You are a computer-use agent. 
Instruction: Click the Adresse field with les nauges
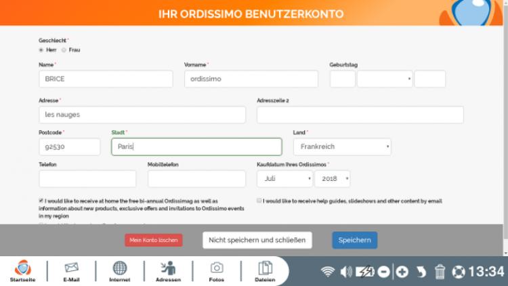142,115
